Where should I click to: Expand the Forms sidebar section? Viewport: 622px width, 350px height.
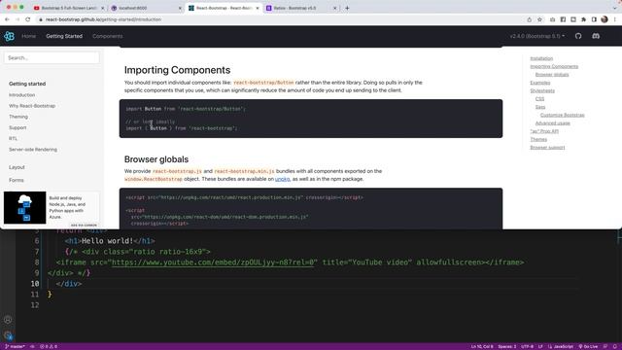(x=17, y=180)
